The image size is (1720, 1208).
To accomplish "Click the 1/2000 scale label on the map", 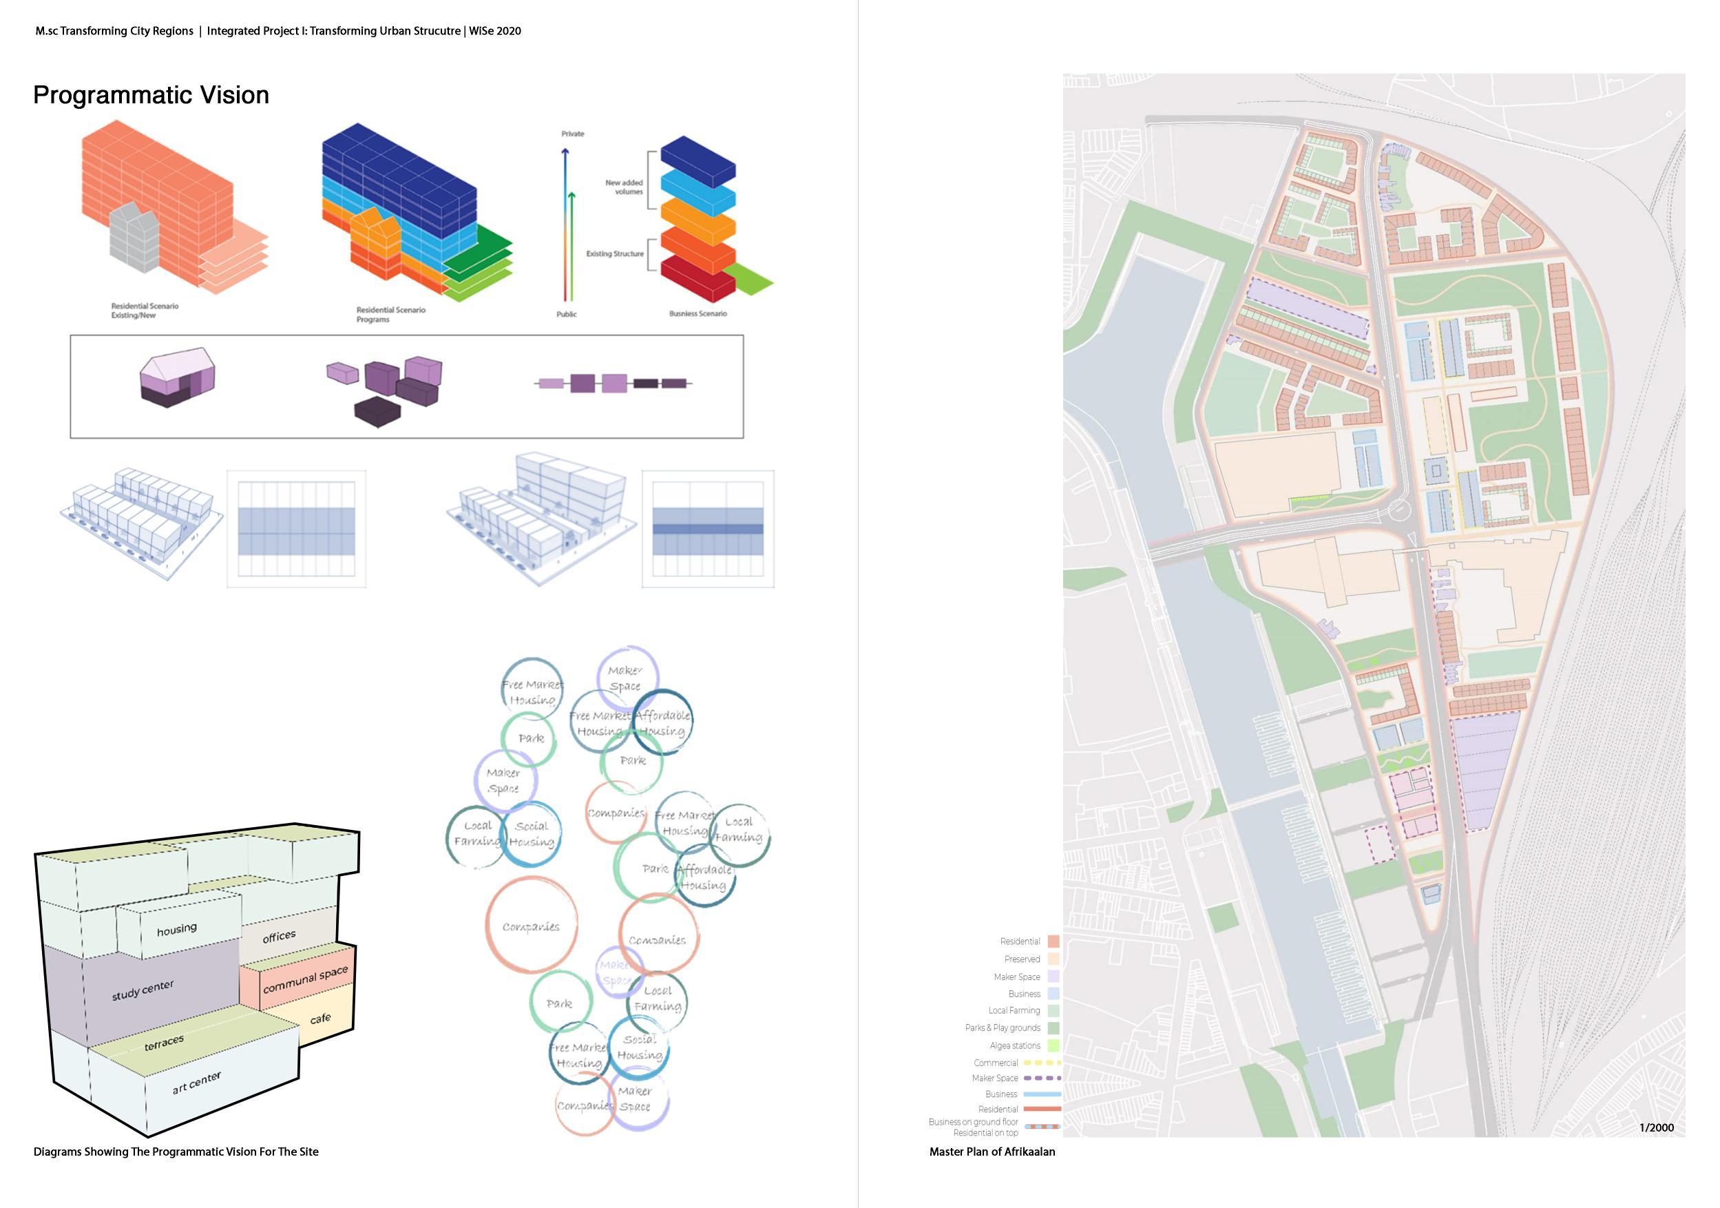I will [x=1657, y=1127].
